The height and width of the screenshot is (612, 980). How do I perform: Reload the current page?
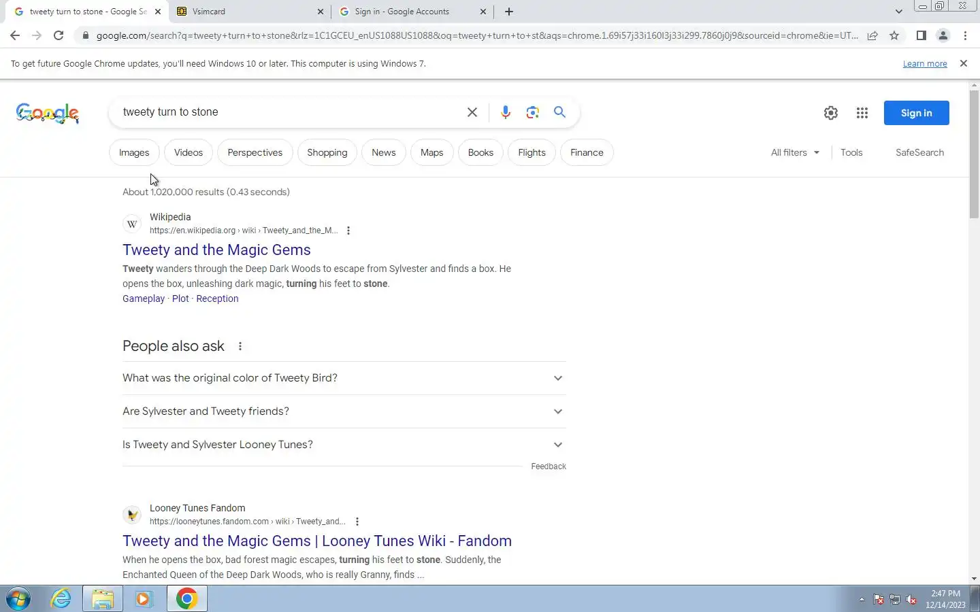coord(59,35)
